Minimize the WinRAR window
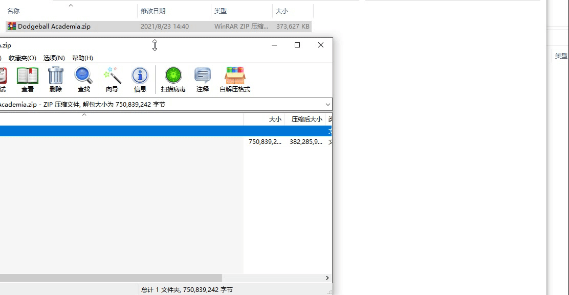The height and width of the screenshot is (295, 569). (274, 45)
